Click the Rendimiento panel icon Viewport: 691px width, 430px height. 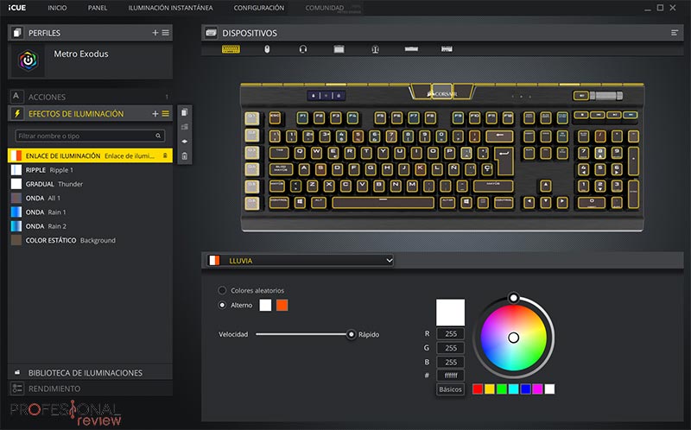point(17,389)
